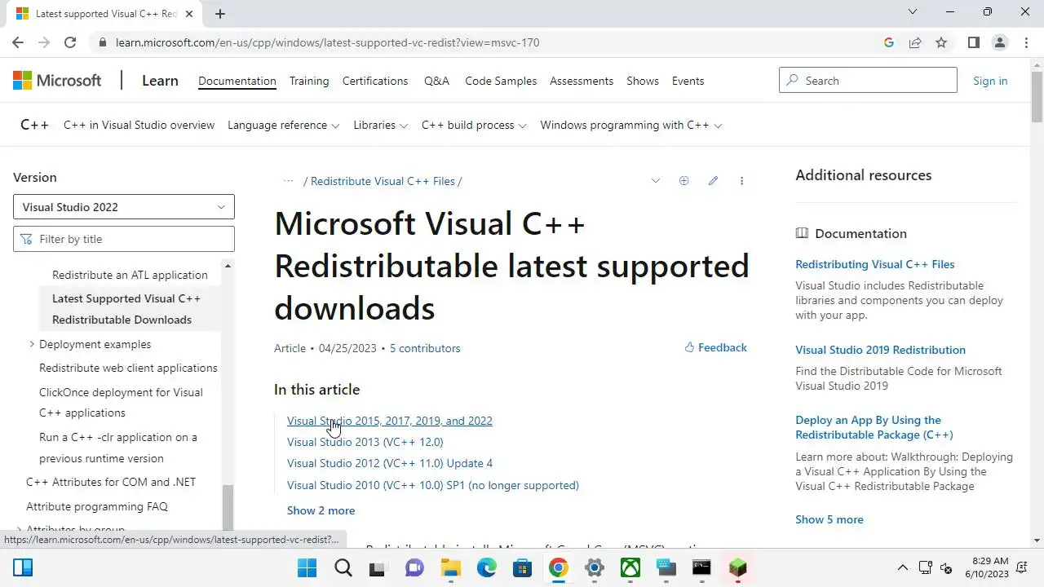Image resolution: width=1044 pixels, height=587 pixels.
Task: Click the forward navigation arrow
Action: [44, 42]
